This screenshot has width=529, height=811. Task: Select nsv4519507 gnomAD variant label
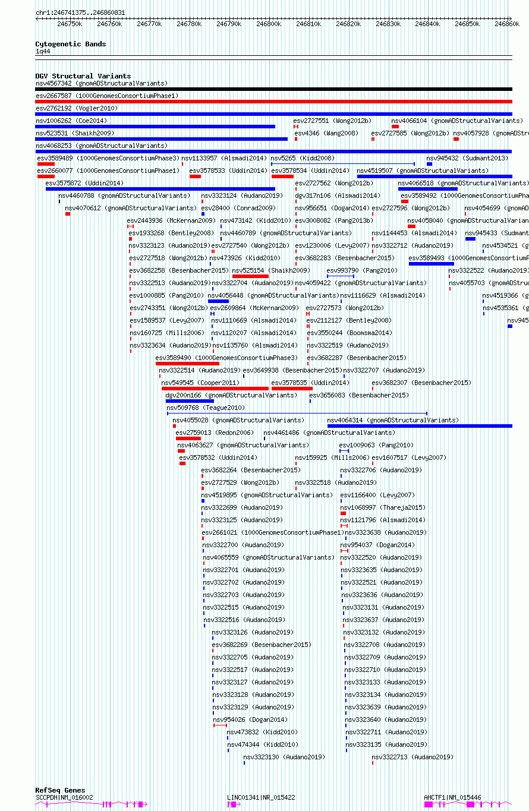click(x=423, y=171)
